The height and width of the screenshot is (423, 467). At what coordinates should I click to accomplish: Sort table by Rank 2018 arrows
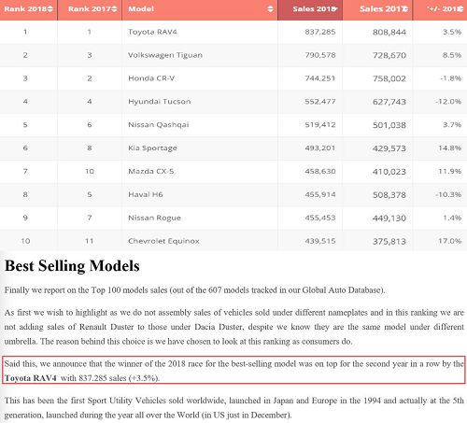click(x=50, y=9)
